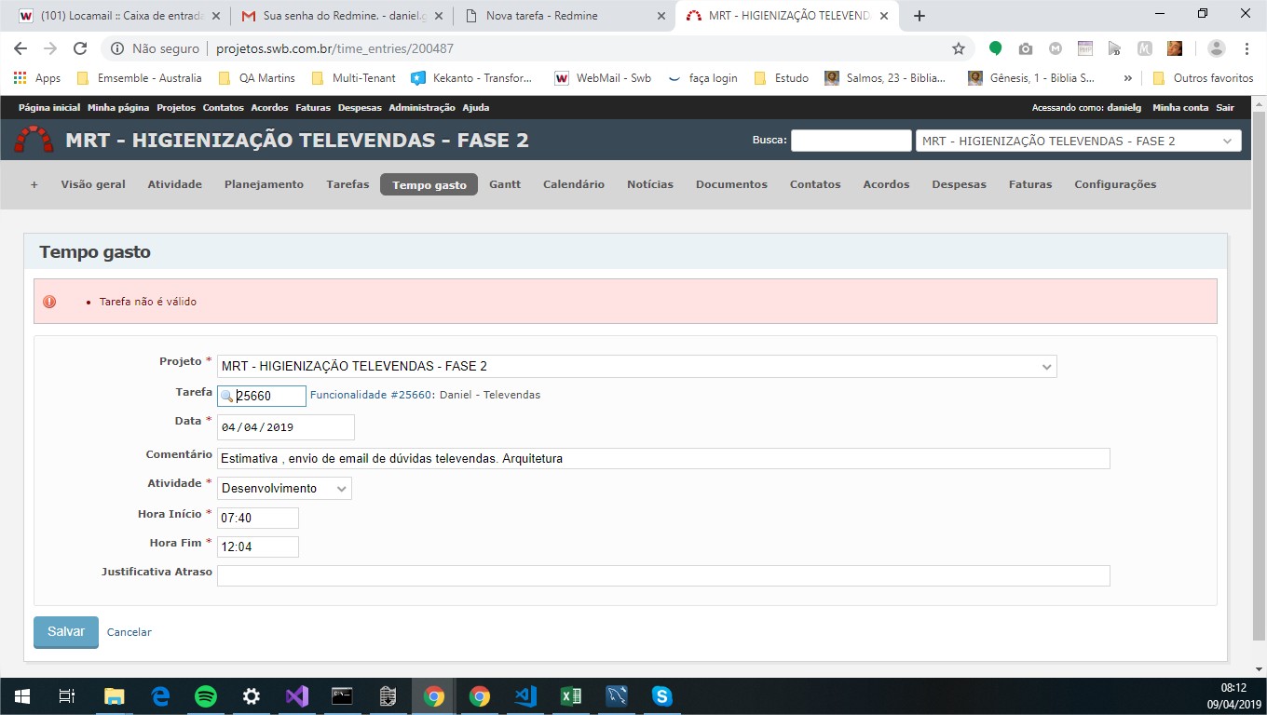
Task: Open Excel from the taskbar
Action: coord(571,696)
